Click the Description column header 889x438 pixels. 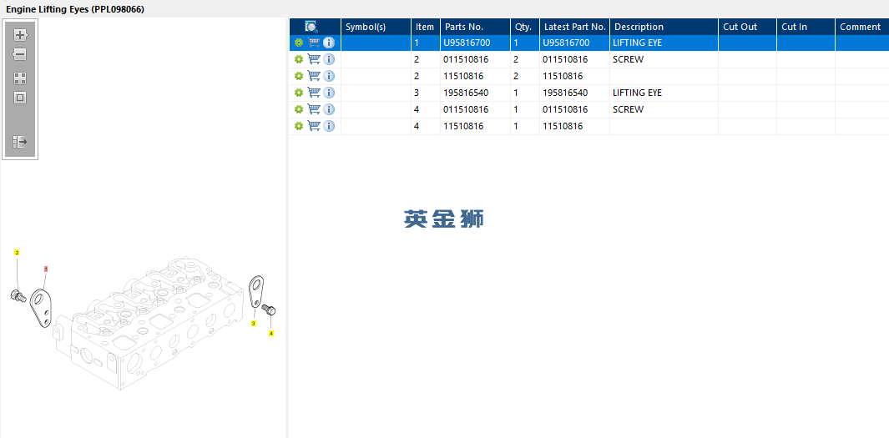pyautogui.click(x=664, y=27)
